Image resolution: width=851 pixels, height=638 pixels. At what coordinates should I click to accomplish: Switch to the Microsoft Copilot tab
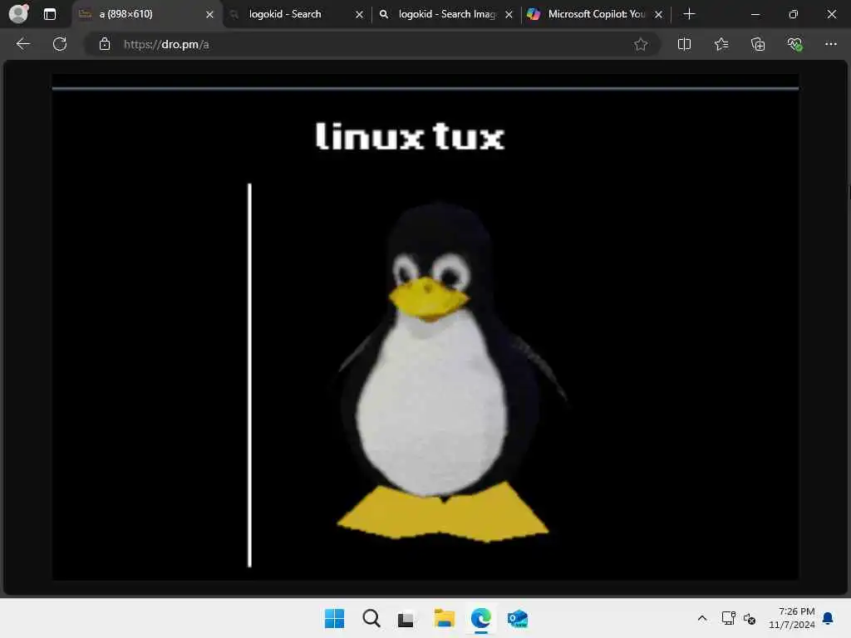pyautogui.click(x=596, y=15)
